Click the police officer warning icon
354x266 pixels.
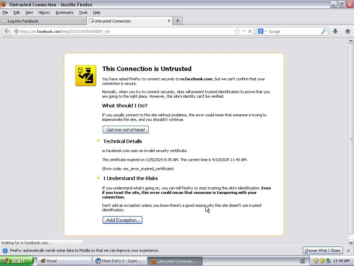(86, 76)
